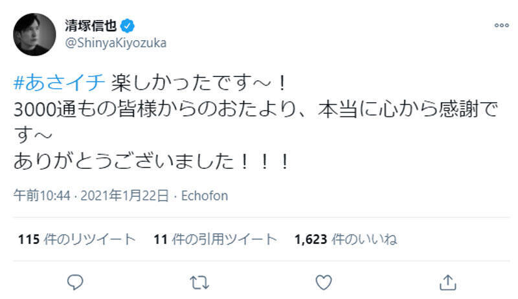
Task: Open the three-dot more options menu
Action: (x=501, y=26)
